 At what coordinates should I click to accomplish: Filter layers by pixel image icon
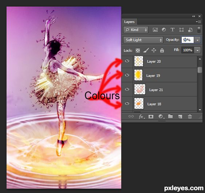click(x=155, y=30)
